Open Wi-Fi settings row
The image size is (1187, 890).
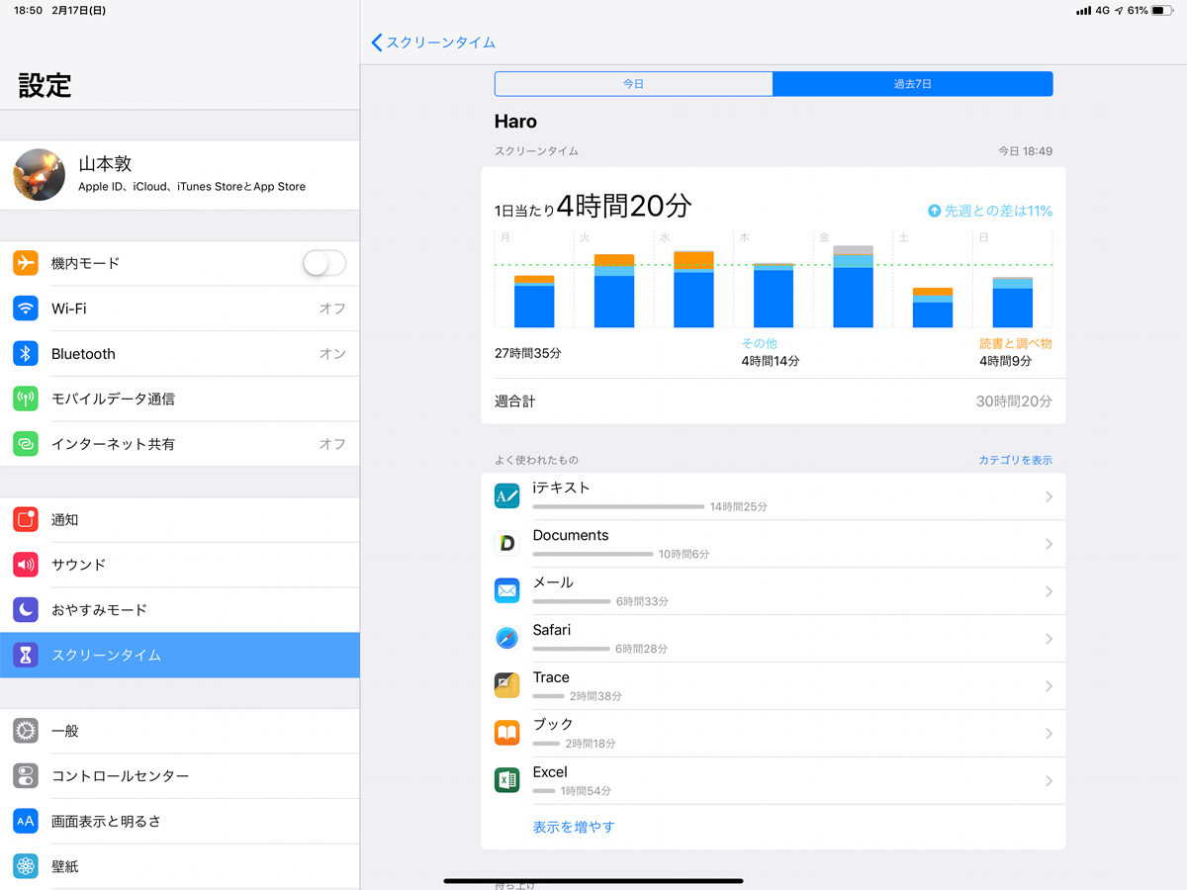point(180,309)
